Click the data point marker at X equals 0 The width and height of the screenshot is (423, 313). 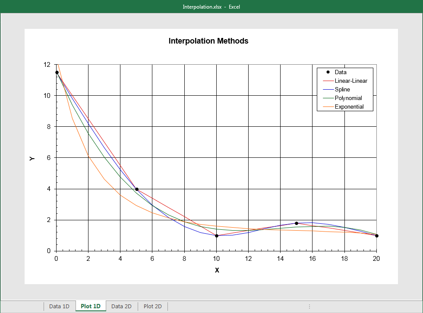57,72
